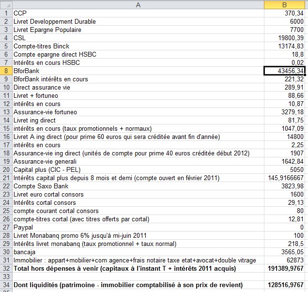
Task: Select row 33 header
Action: tap(6, 277)
